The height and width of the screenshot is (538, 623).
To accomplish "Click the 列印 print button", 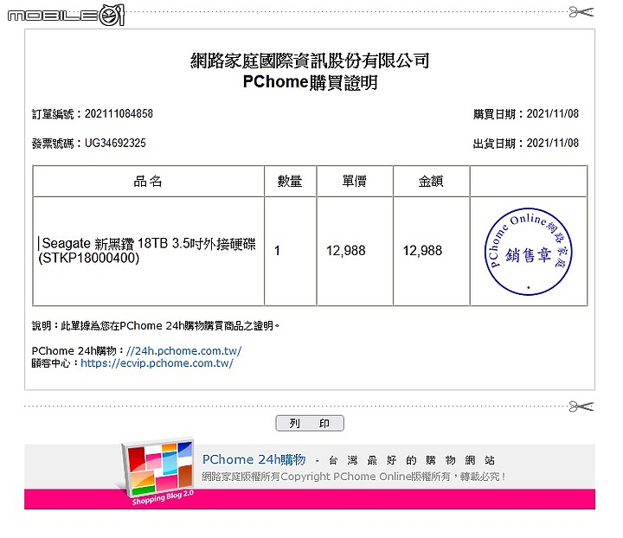I will coord(310,423).
